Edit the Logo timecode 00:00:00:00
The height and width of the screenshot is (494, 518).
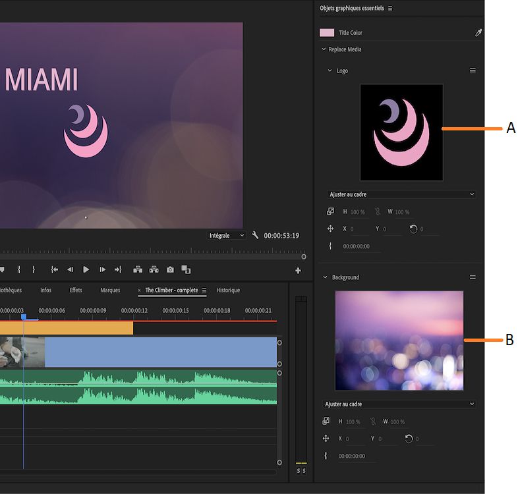356,246
